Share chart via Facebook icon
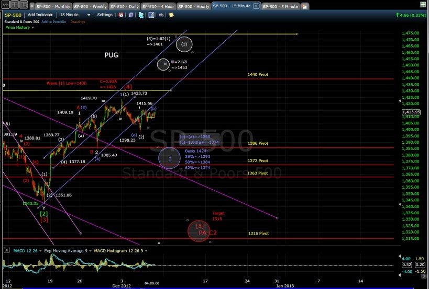This screenshot has height=289, width=429. [151, 15]
